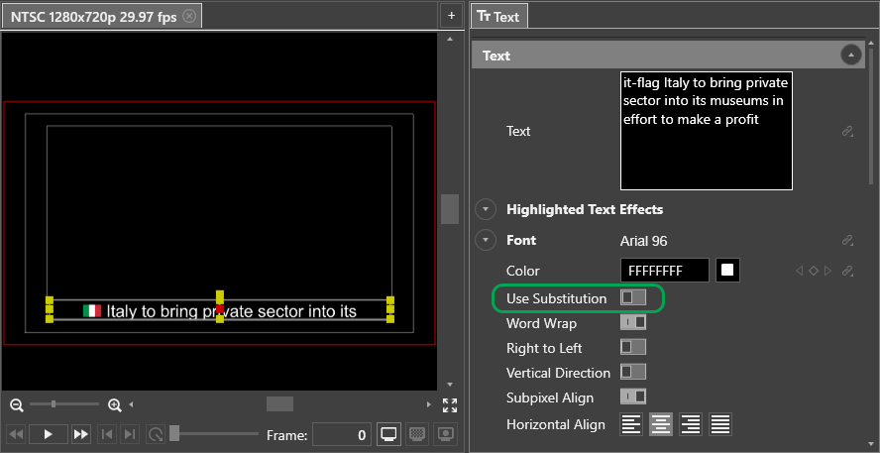Enable the Use Substitution toggle
Viewport: 880px width, 453px height.
click(x=632, y=297)
